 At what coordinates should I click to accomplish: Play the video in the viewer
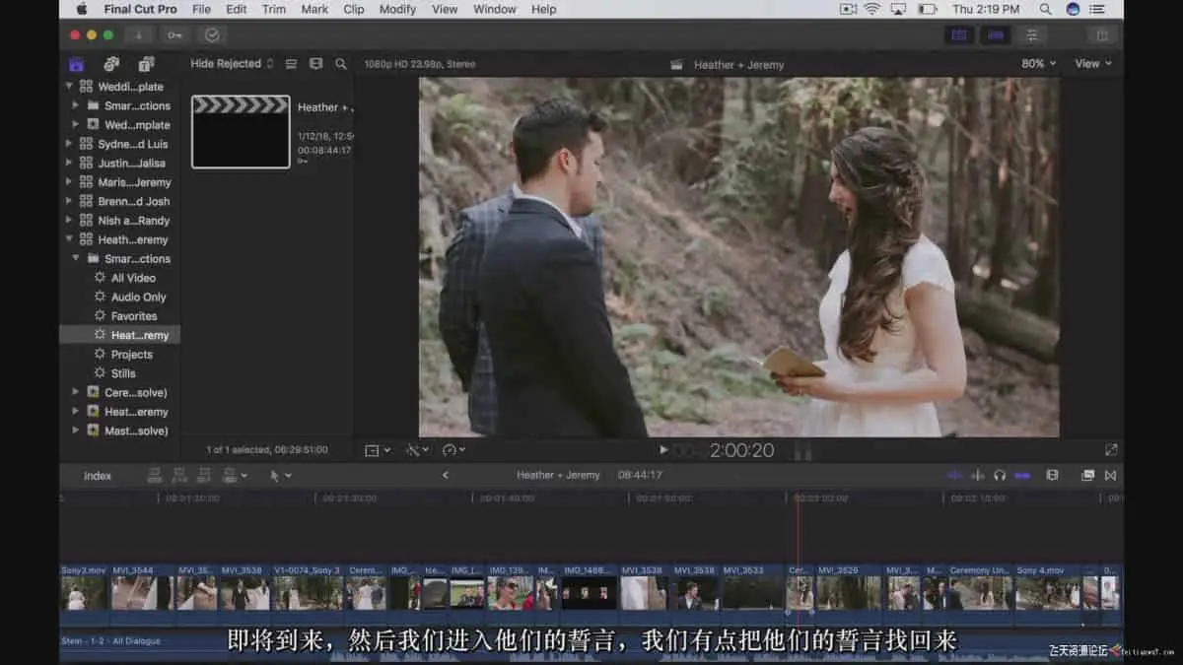coord(663,450)
